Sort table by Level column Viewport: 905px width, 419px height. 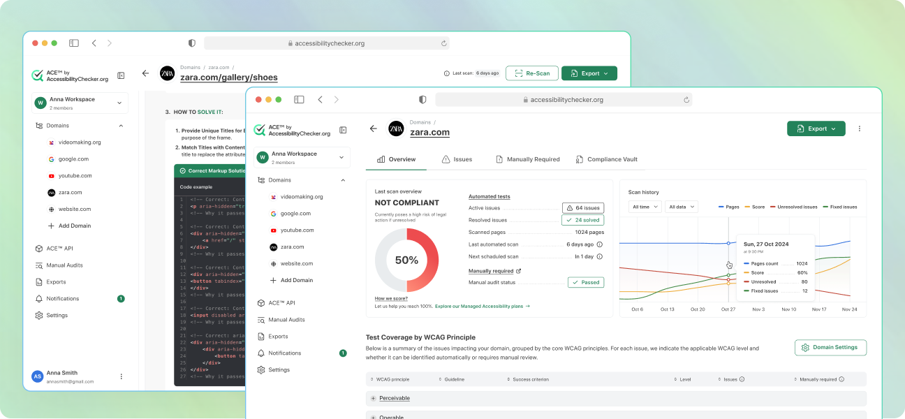point(683,379)
